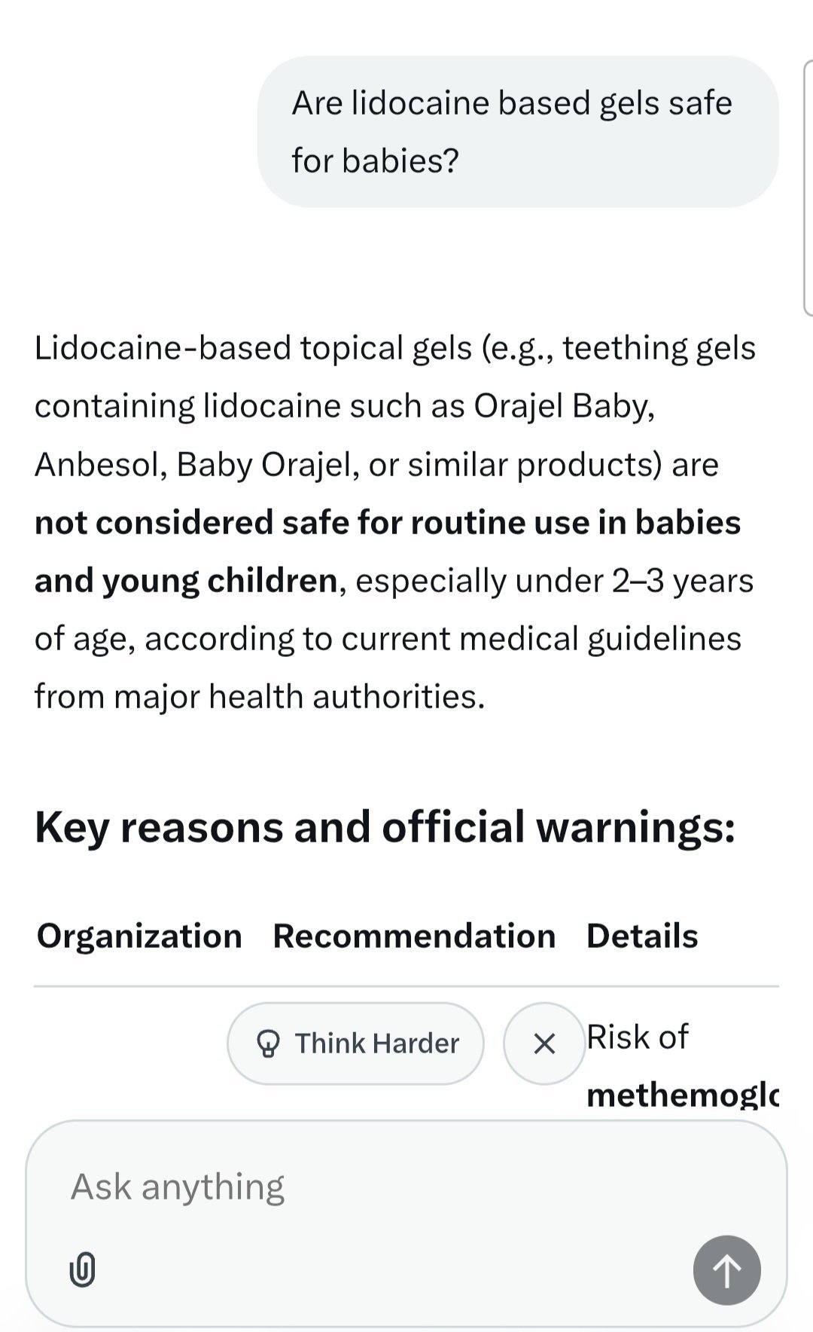Click the Recommendation column header

pyautogui.click(x=414, y=936)
